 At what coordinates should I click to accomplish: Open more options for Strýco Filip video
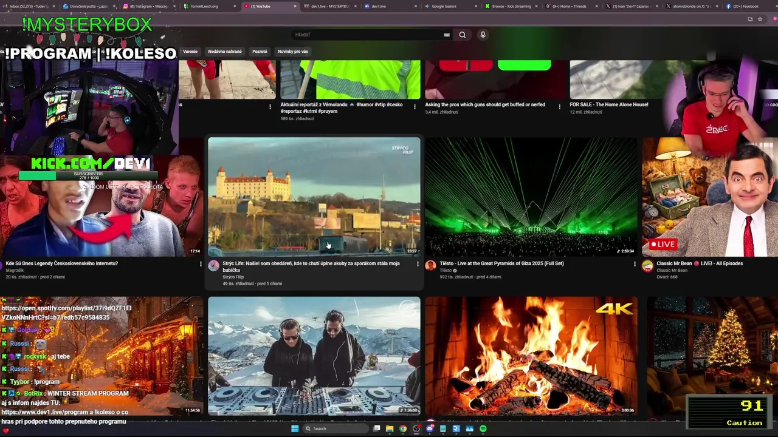click(x=417, y=264)
